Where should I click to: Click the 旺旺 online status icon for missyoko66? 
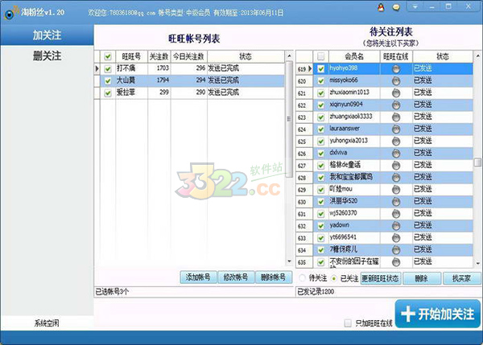coord(396,81)
